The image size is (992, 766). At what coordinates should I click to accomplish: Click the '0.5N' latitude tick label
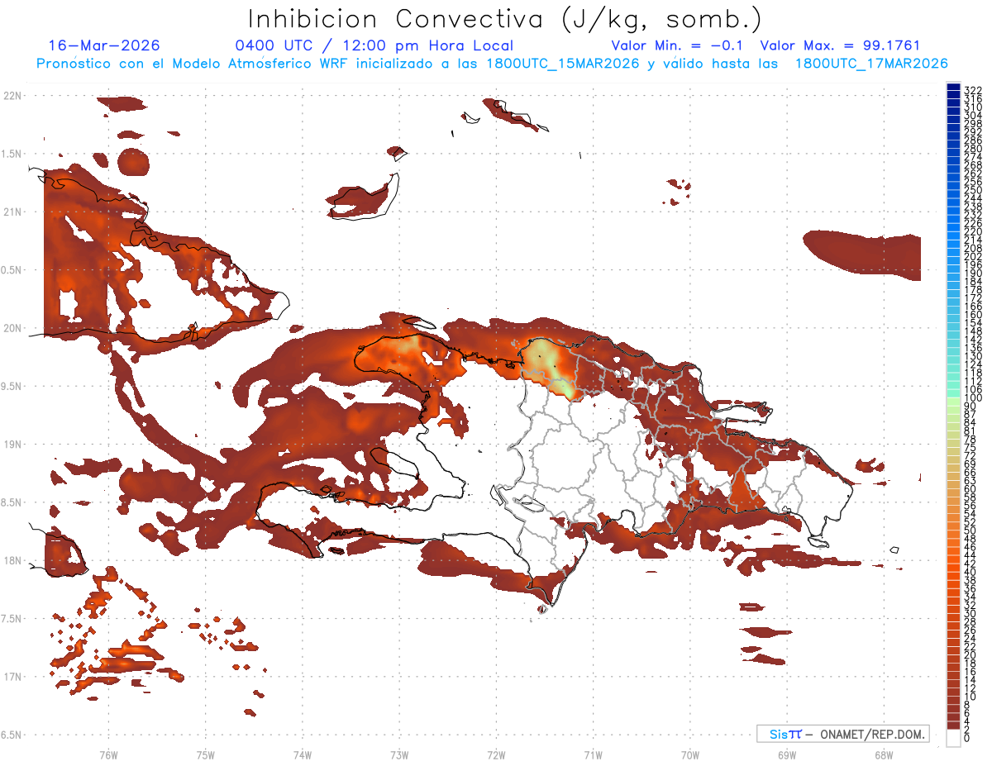pos(12,270)
